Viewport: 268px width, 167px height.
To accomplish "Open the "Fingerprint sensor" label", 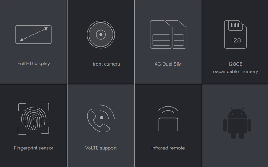I will [34, 148].
